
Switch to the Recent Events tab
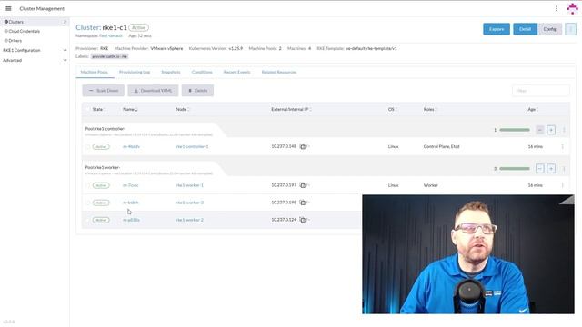click(236, 72)
